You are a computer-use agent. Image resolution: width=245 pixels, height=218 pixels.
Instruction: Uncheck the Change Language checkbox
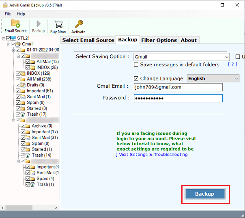point(136,78)
